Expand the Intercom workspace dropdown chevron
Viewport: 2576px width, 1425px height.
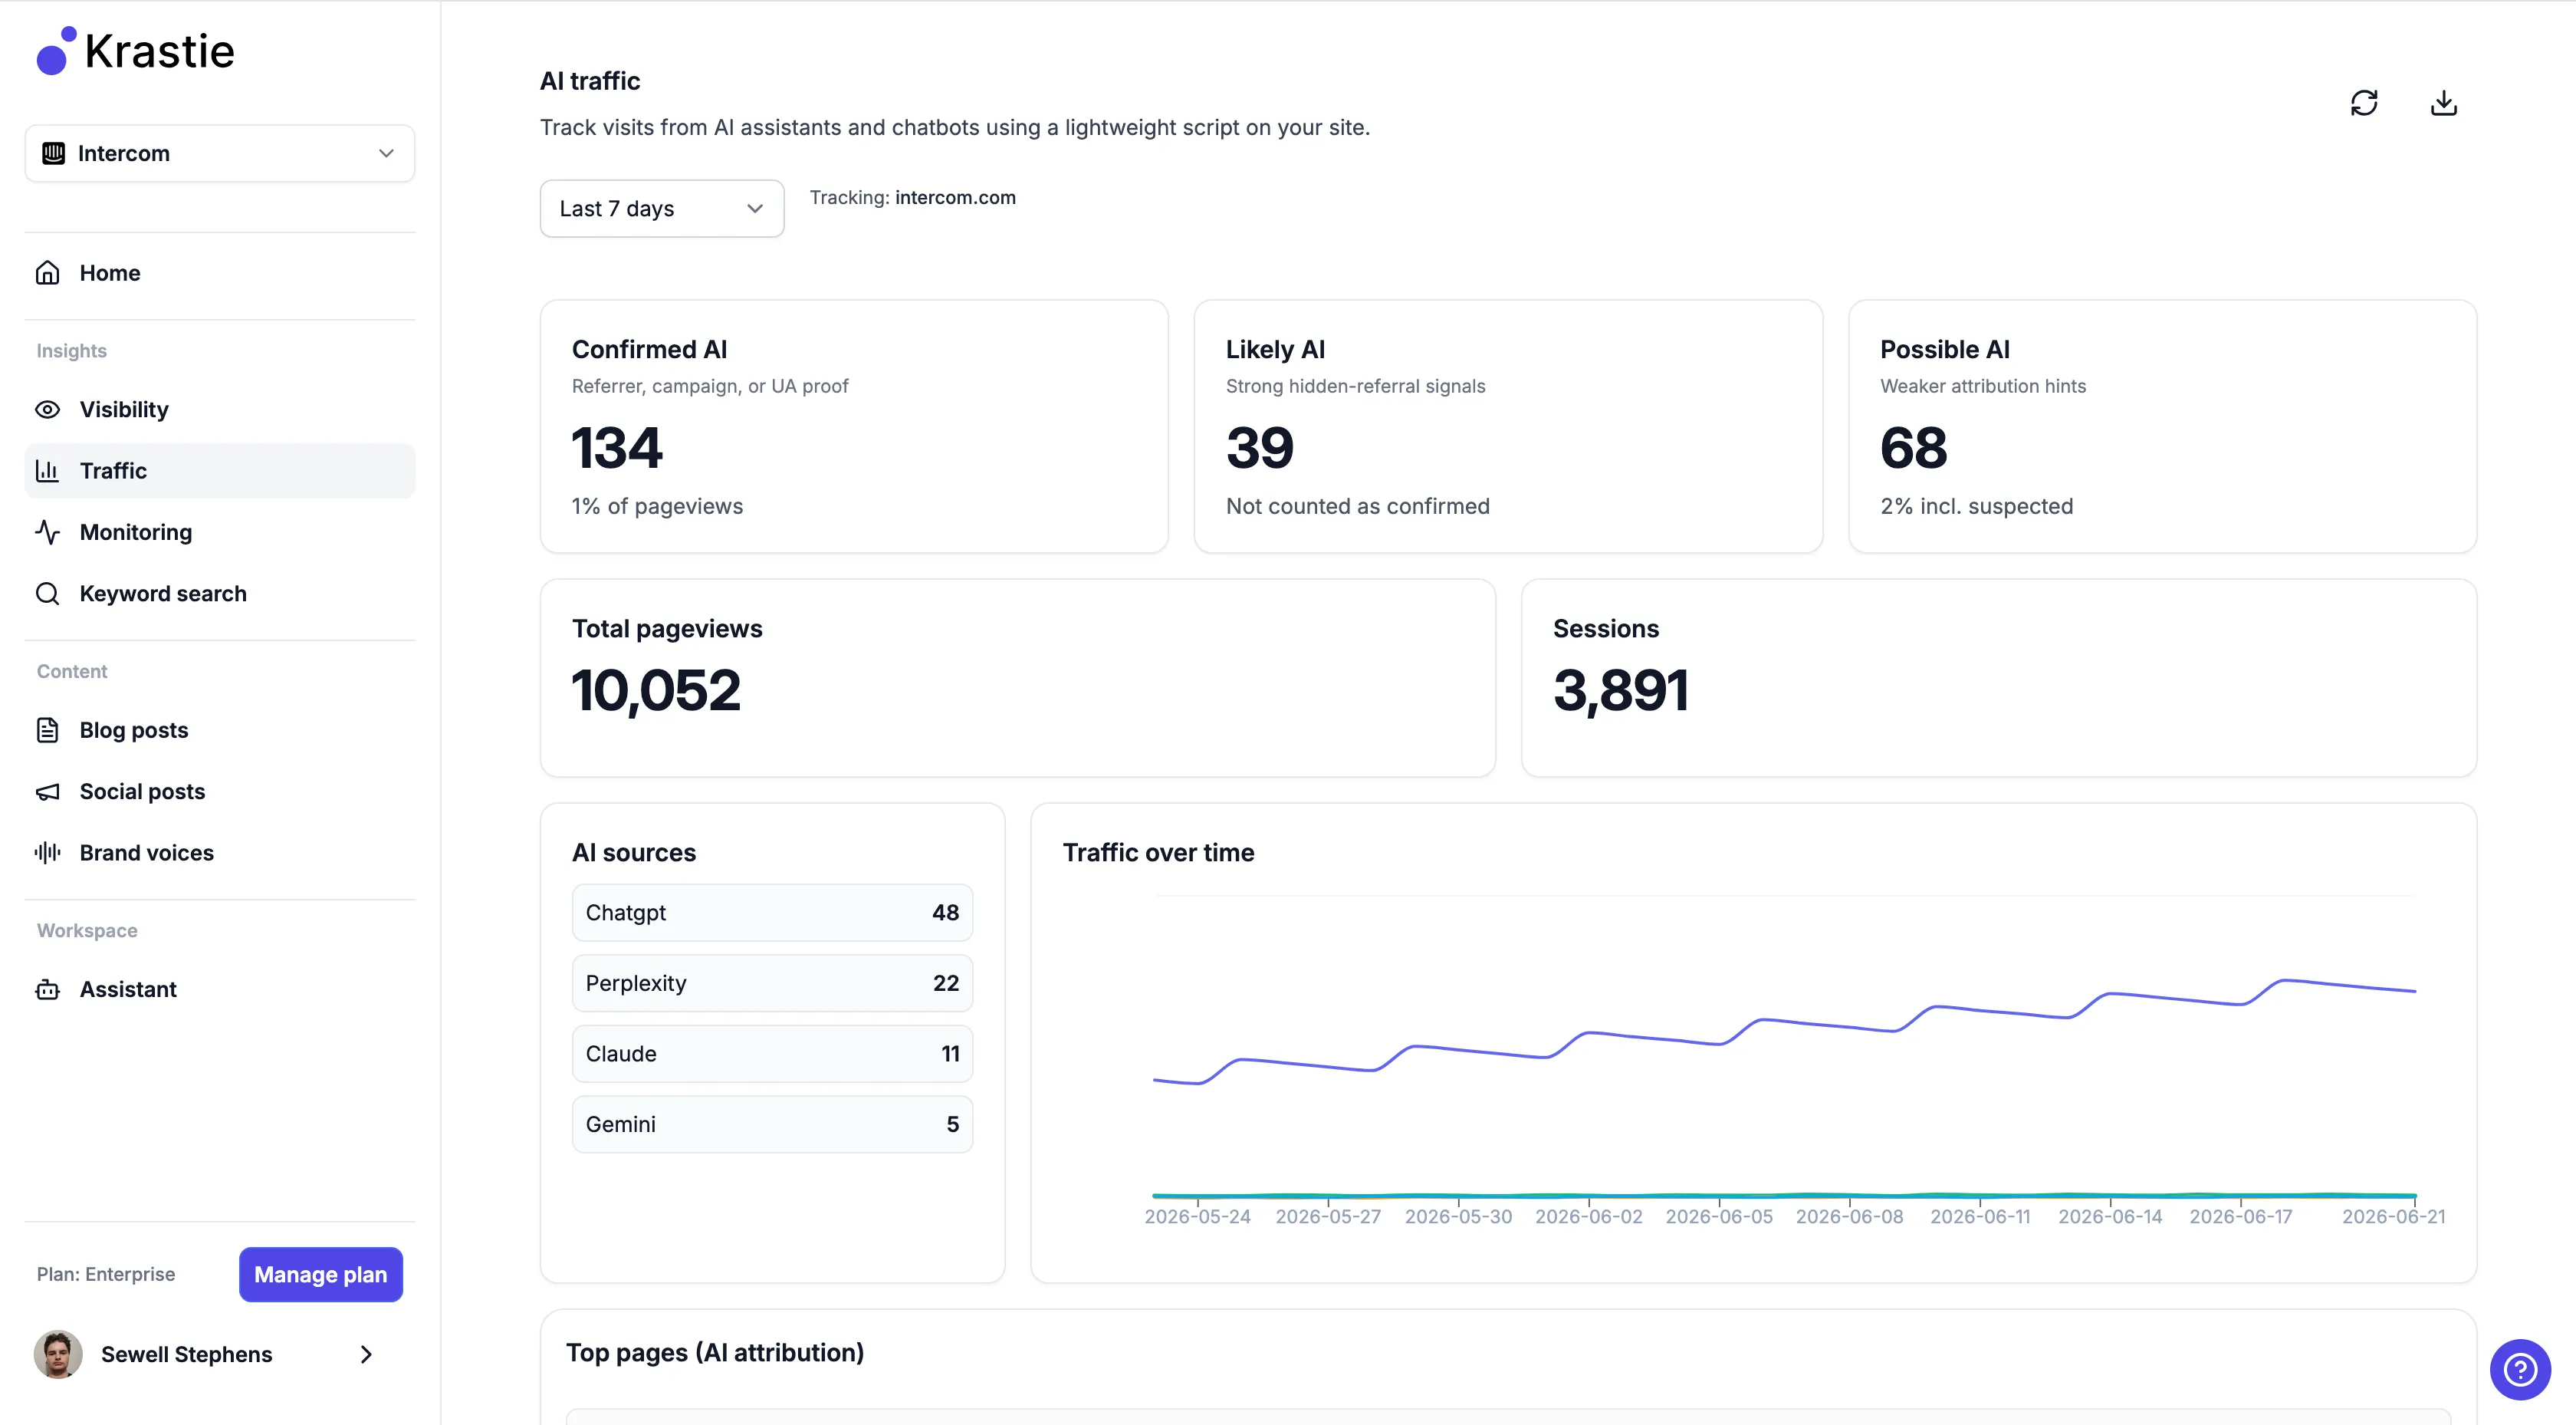point(386,153)
